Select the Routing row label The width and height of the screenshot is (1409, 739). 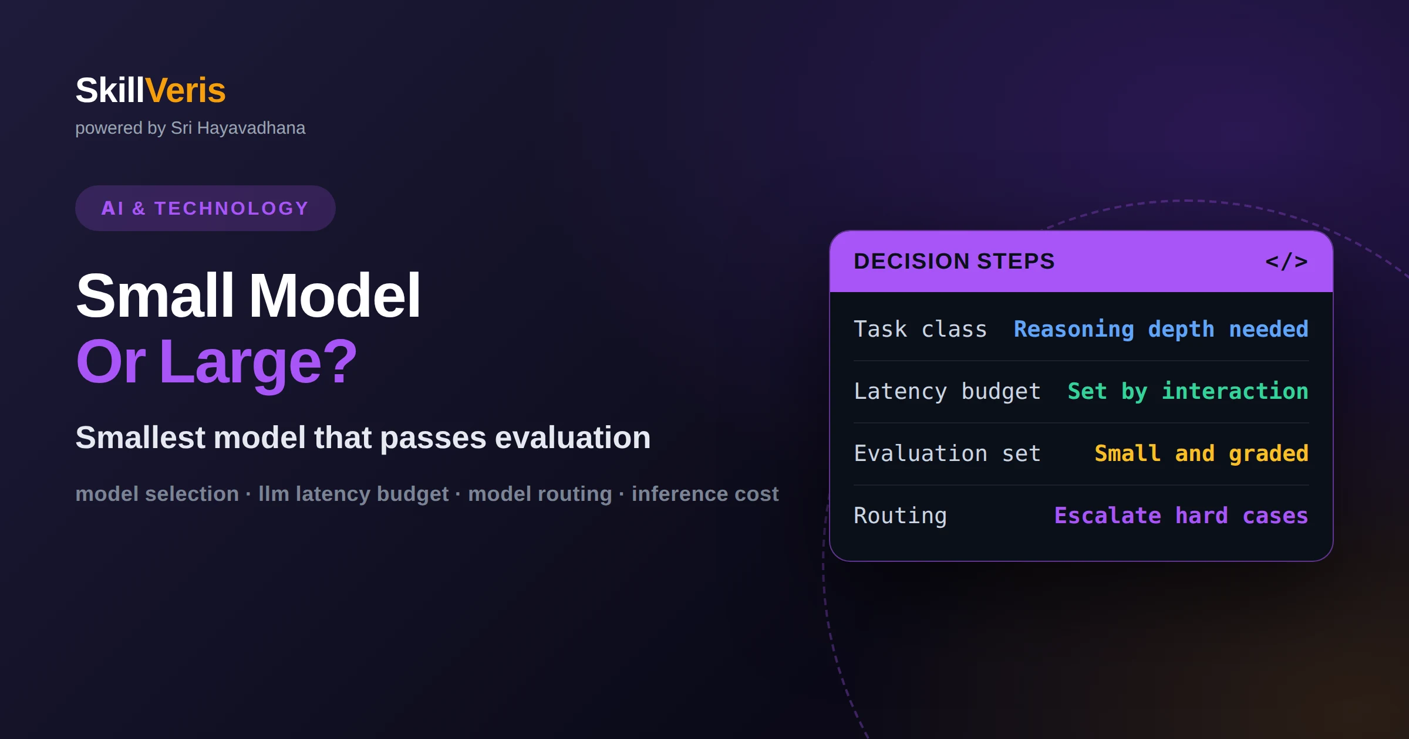pos(900,516)
